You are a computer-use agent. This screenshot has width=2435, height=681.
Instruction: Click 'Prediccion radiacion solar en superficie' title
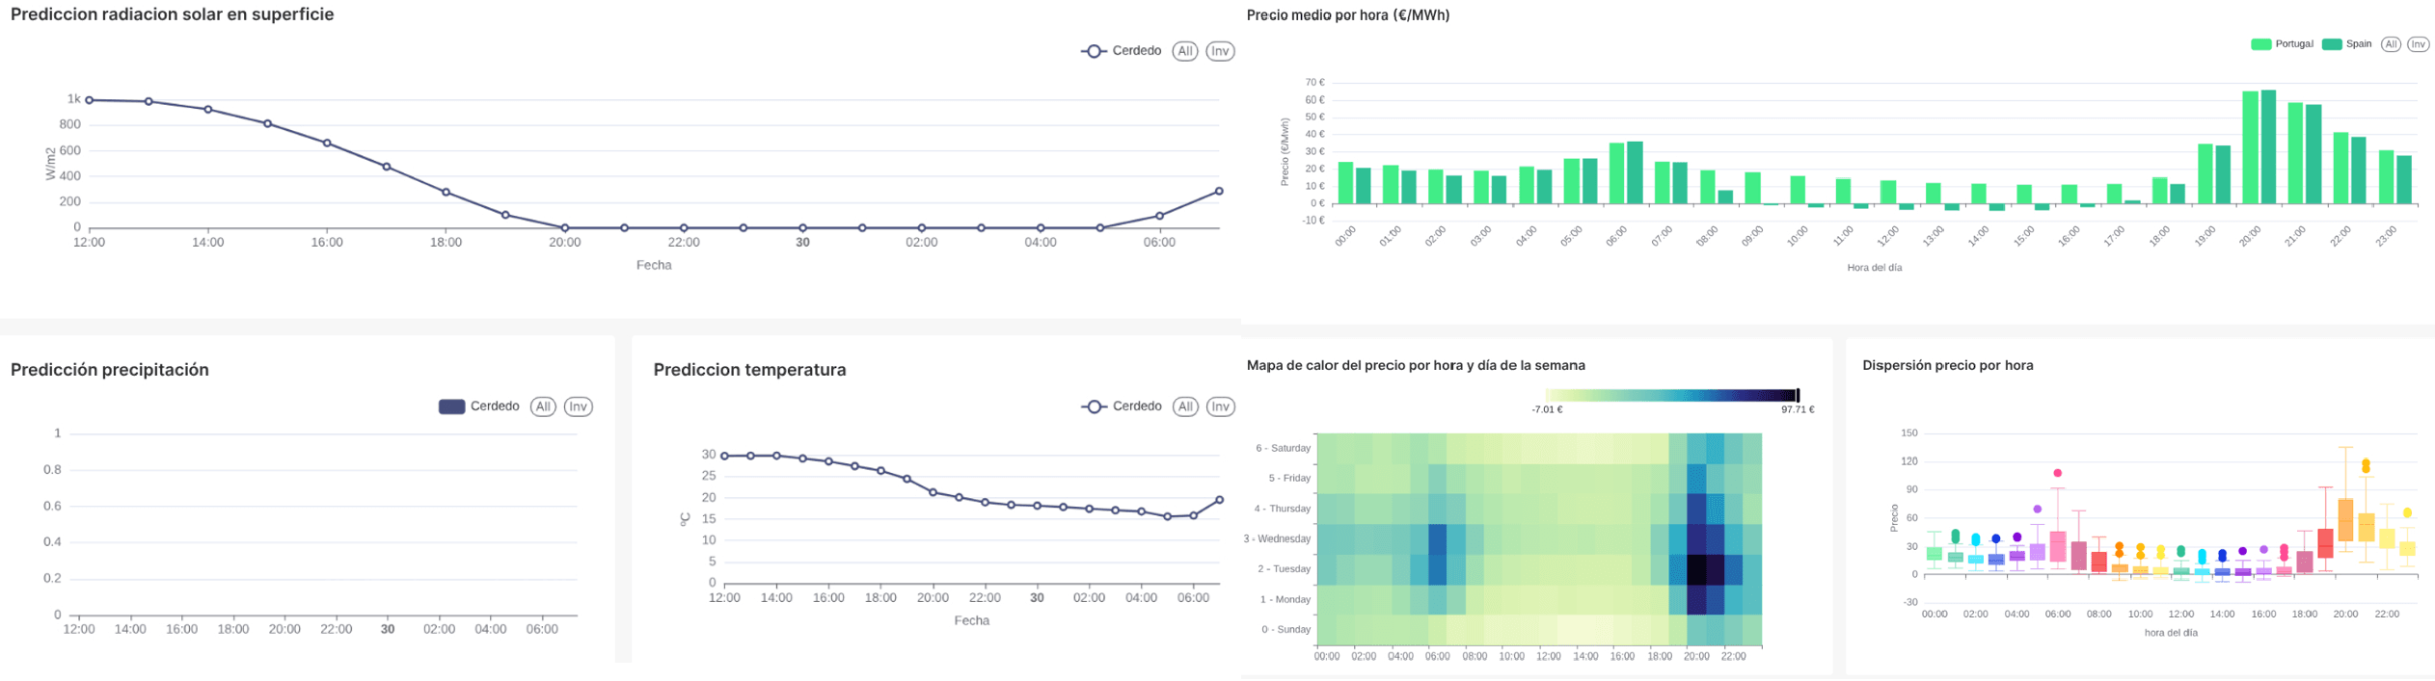click(x=173, y=14)
